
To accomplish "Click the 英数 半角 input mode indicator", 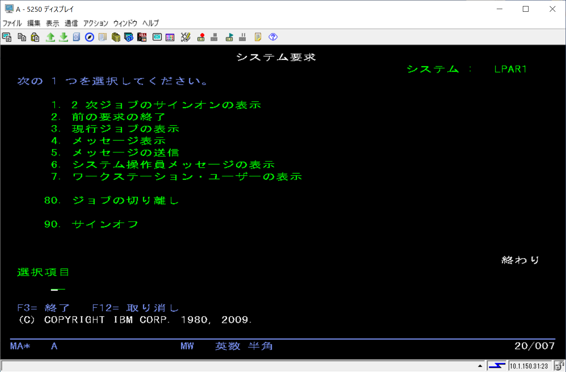I will (244, 346).
